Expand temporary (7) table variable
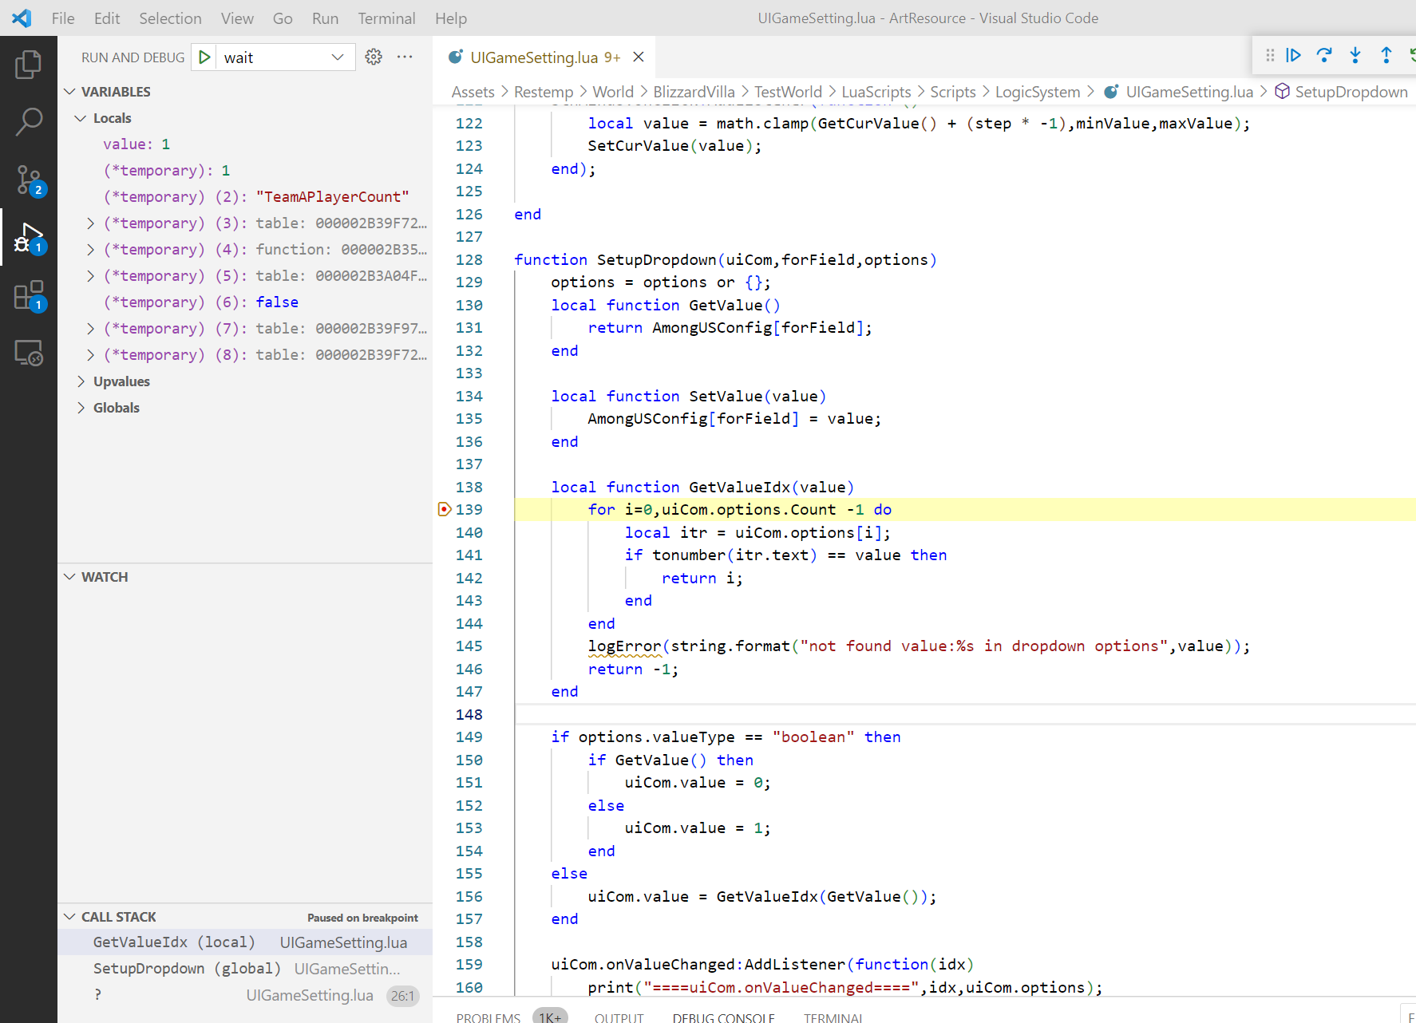 90,329
